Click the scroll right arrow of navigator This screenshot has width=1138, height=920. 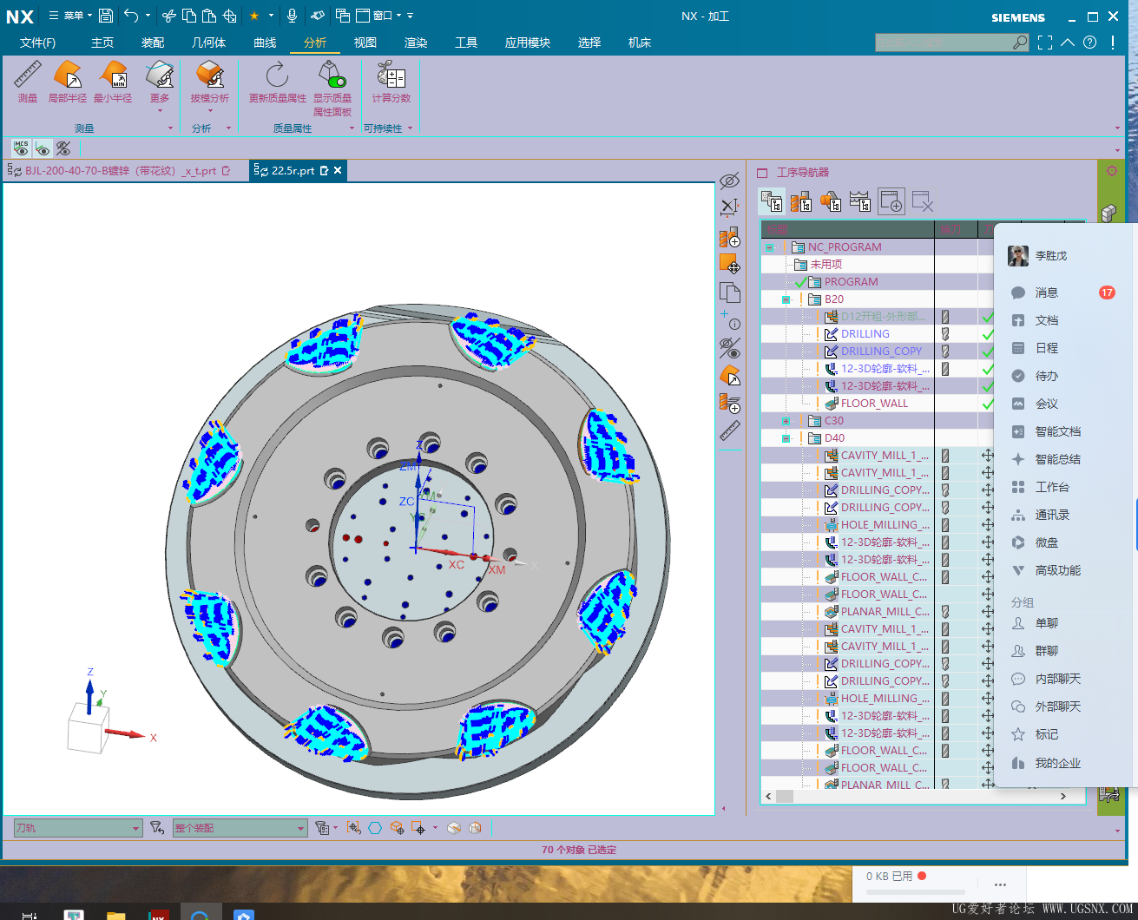[1062, 796]
